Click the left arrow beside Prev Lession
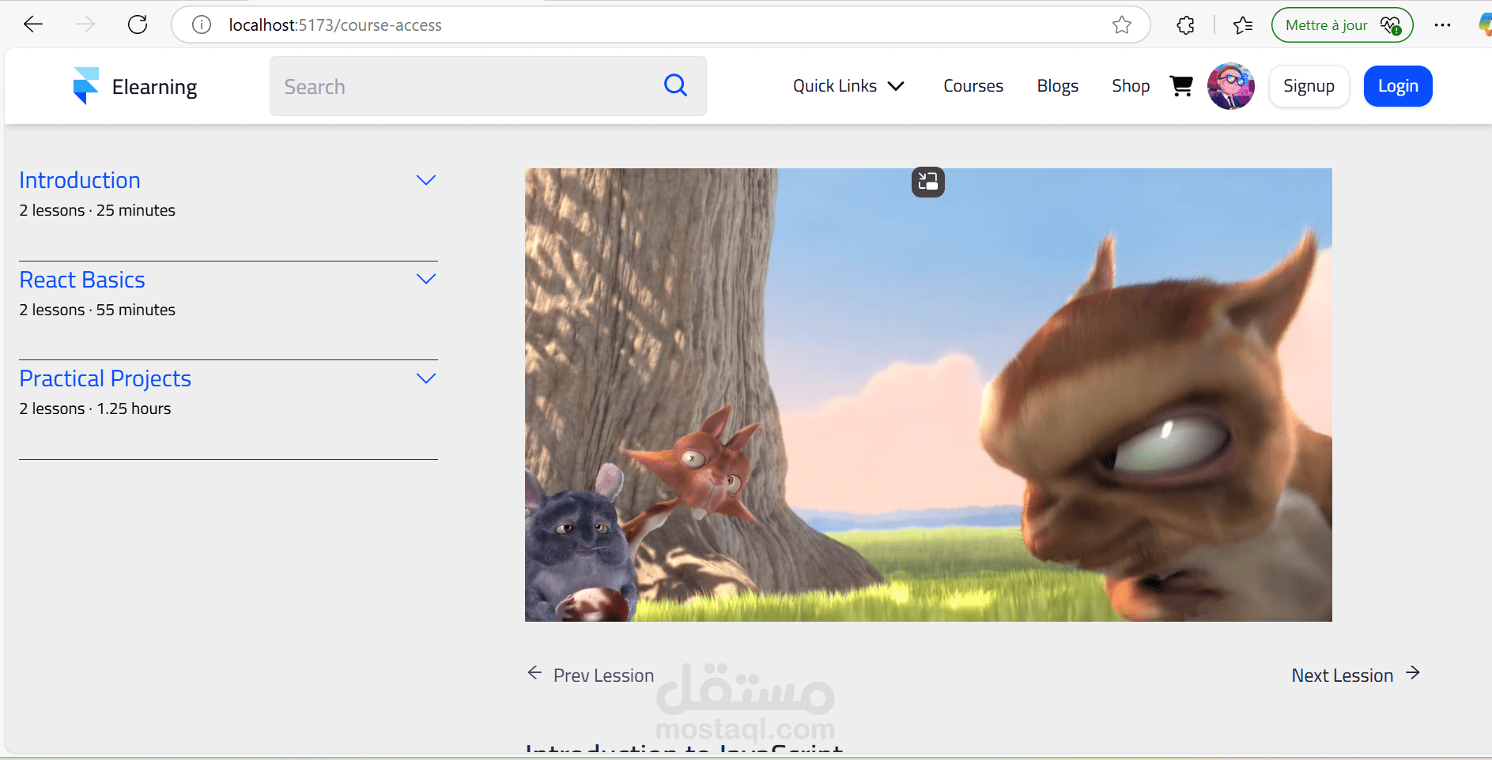Screen dimensions: 1492x760 pyautogui.click(x=534, y=673)
